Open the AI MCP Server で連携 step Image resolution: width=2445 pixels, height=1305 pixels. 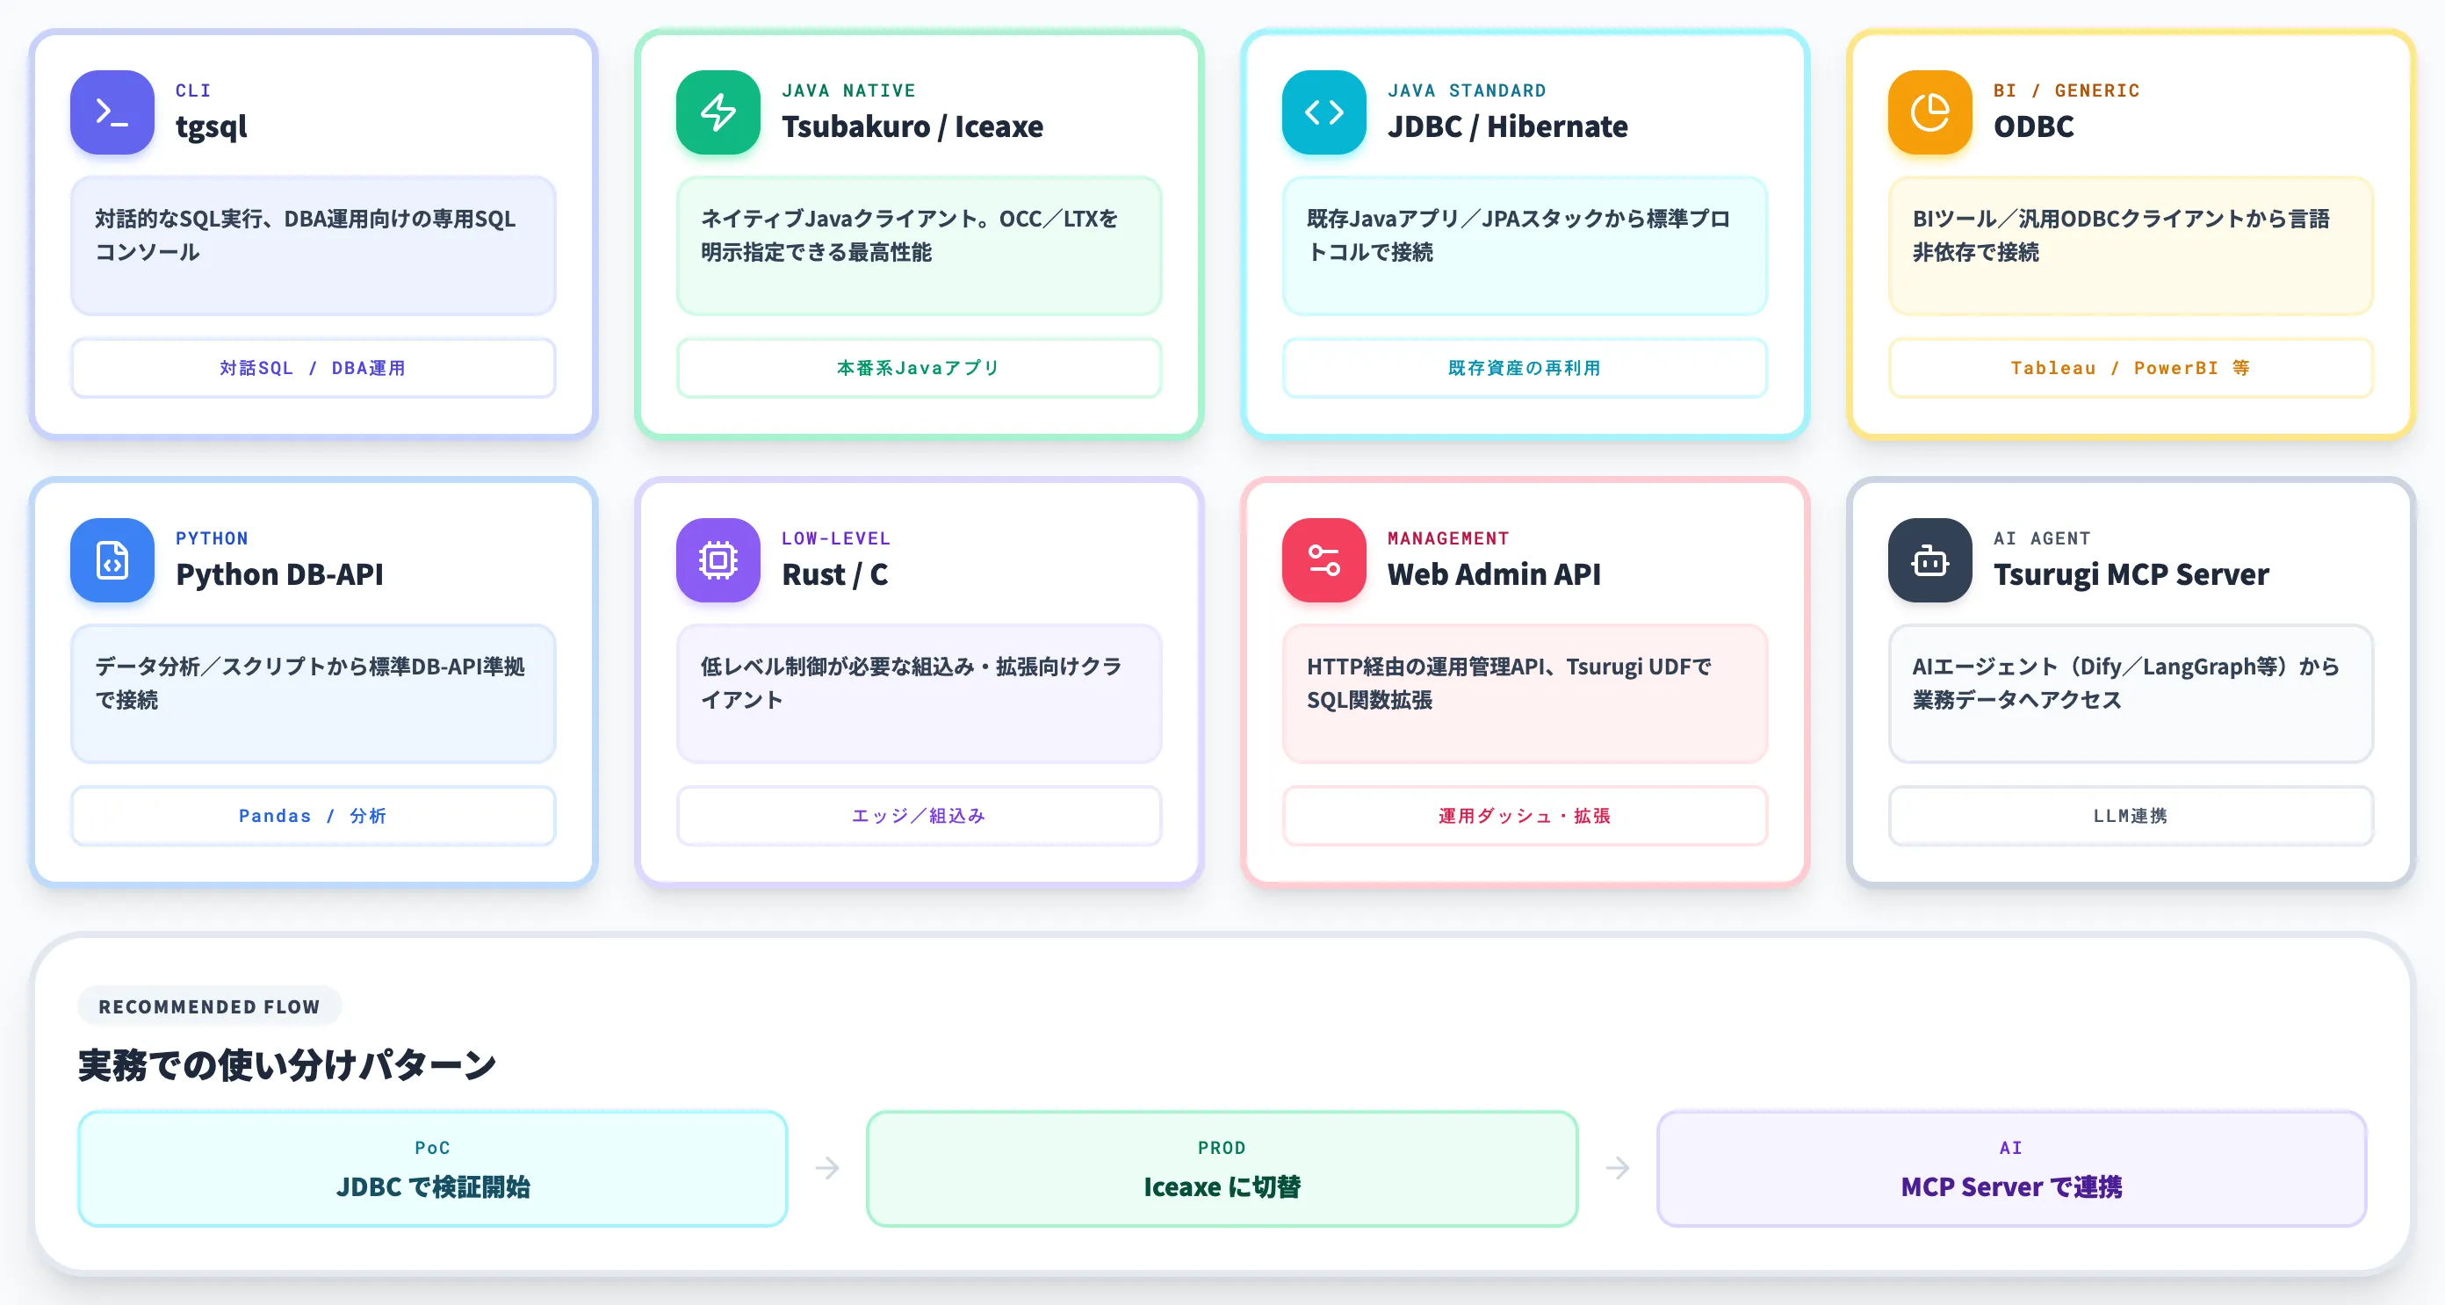[x=2011, y=1168]
